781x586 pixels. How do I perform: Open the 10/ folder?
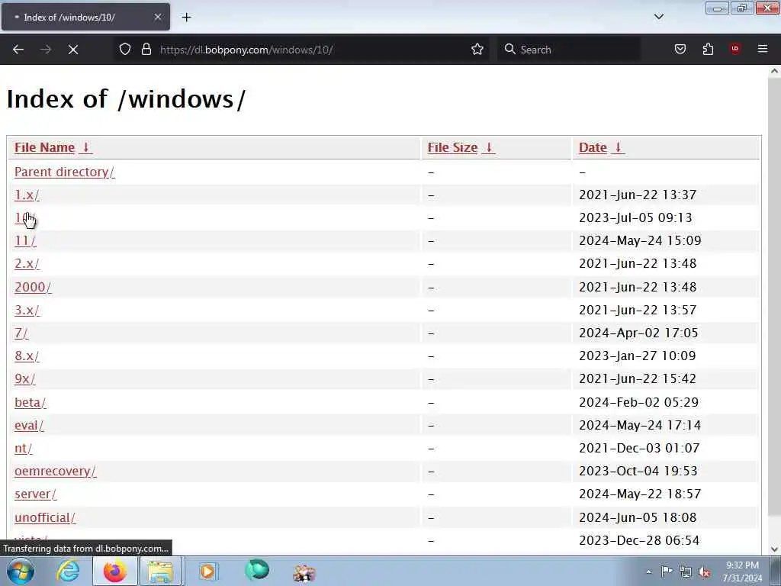(24, 217)
